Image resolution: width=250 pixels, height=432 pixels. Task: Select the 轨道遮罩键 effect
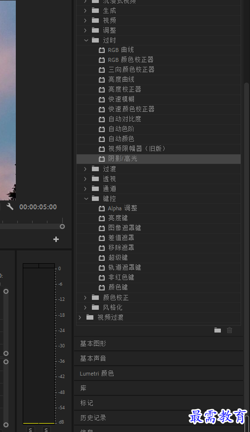(124, 268)
